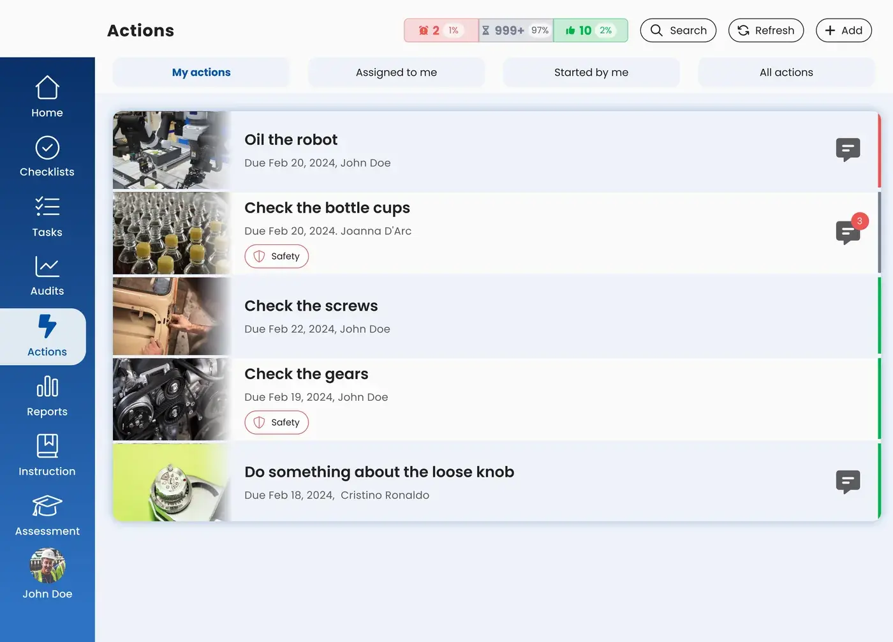
Task: Open the Oil the robot thumbnail
Action: click(x=171, y=151)
